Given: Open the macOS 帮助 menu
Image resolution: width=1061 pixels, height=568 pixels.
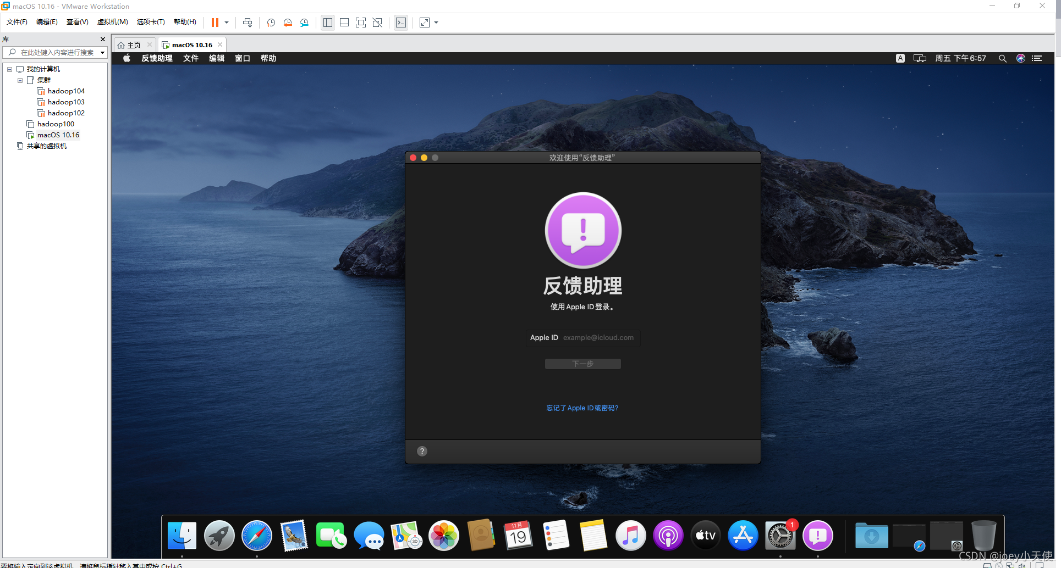Looking at the screenshot, I should [x=268, y=58].
